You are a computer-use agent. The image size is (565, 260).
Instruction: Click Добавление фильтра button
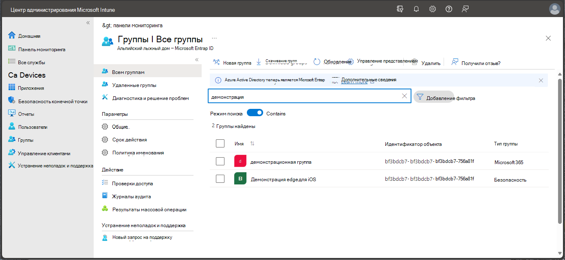pos(445,97)
